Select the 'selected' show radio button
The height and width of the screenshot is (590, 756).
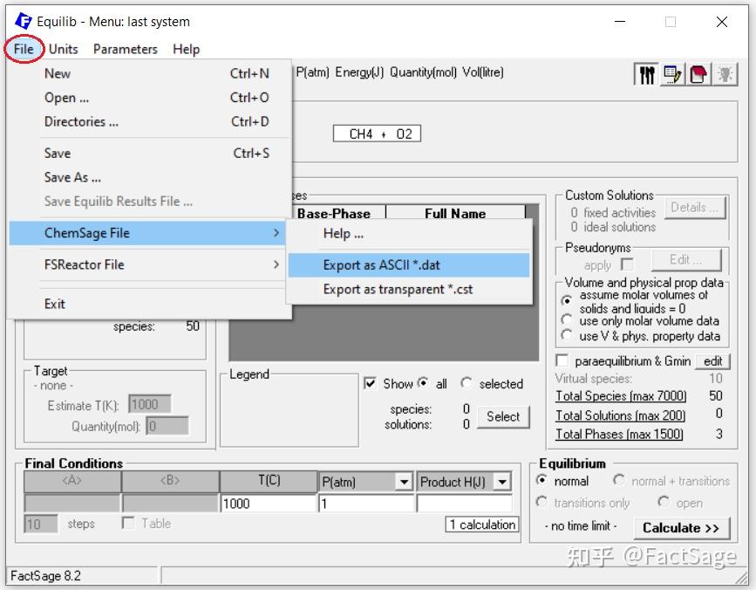coord(466,383)
